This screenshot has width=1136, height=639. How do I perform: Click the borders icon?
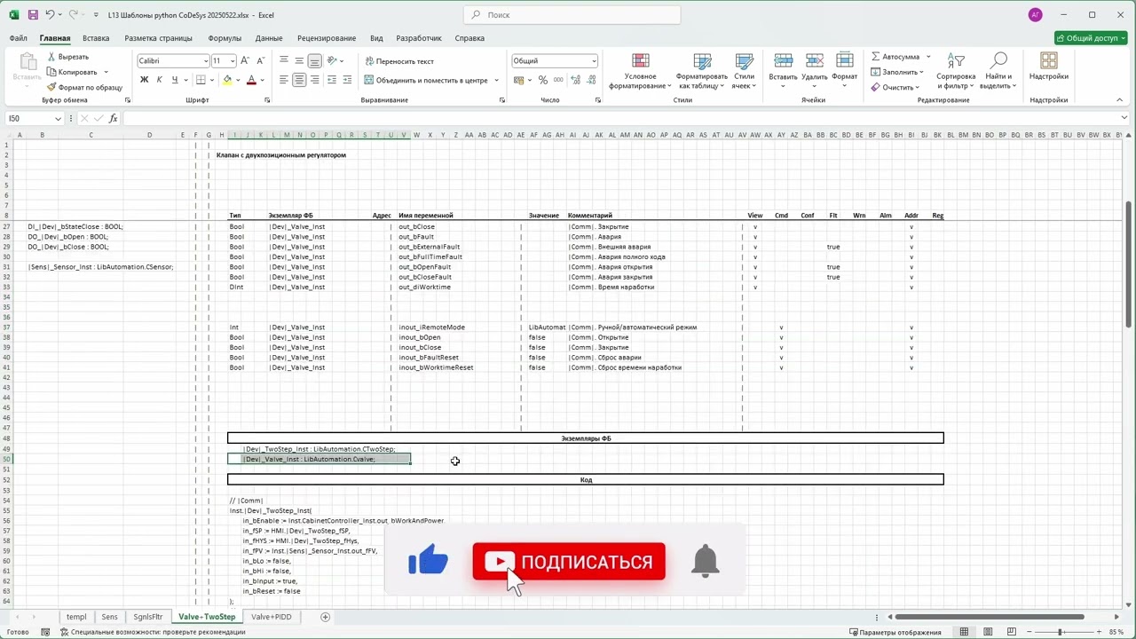pyautogui.click(x=201, y=80)
